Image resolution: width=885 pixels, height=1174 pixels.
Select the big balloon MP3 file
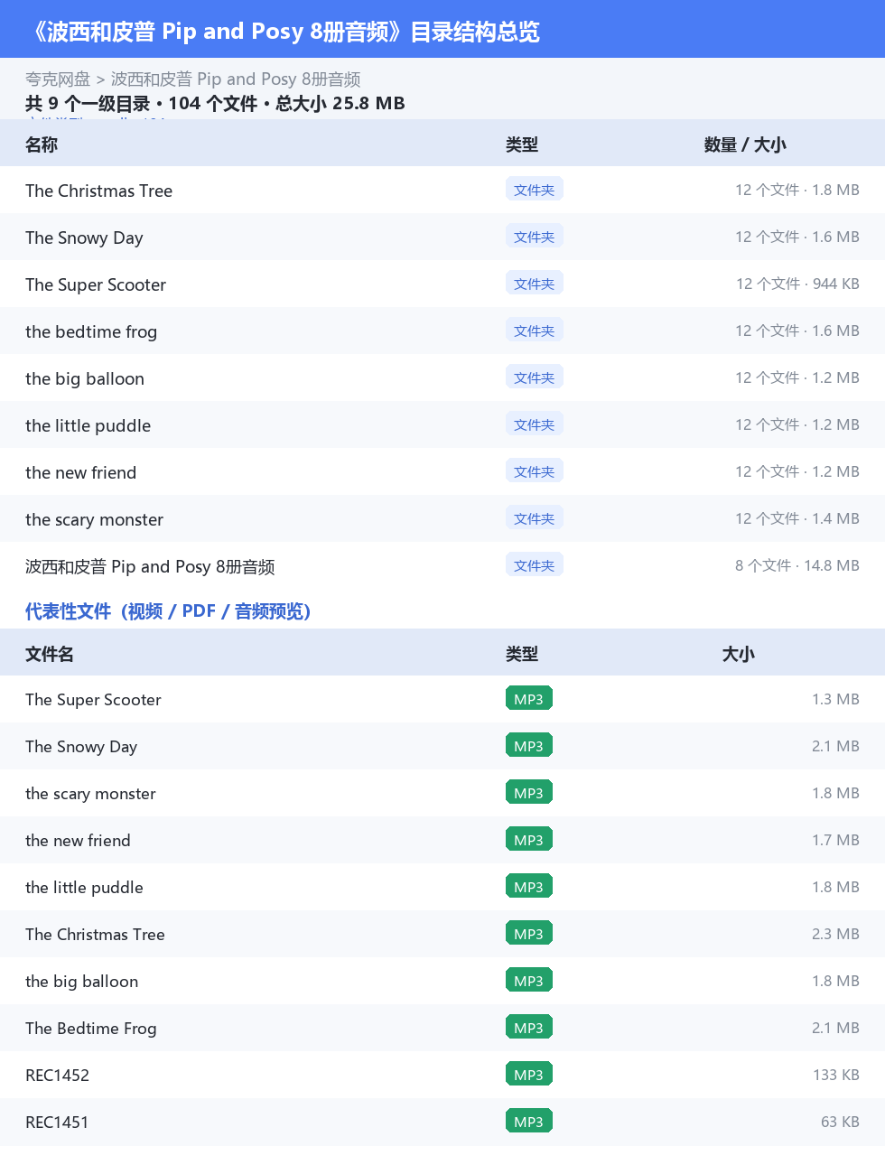[442, 981]
